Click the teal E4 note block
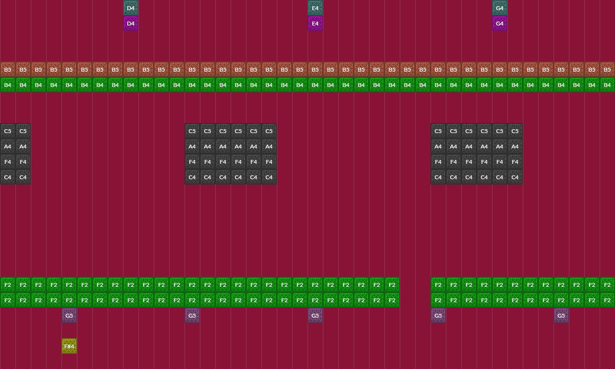The width and height of the screenshot is (615, 369). (315, 8)
